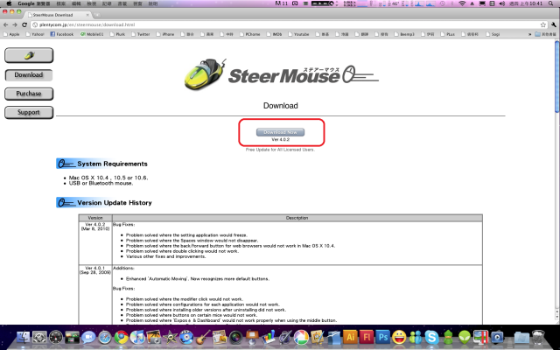
Task: Click the menu bar clock showing 10:41
Action: pos(525,3)
